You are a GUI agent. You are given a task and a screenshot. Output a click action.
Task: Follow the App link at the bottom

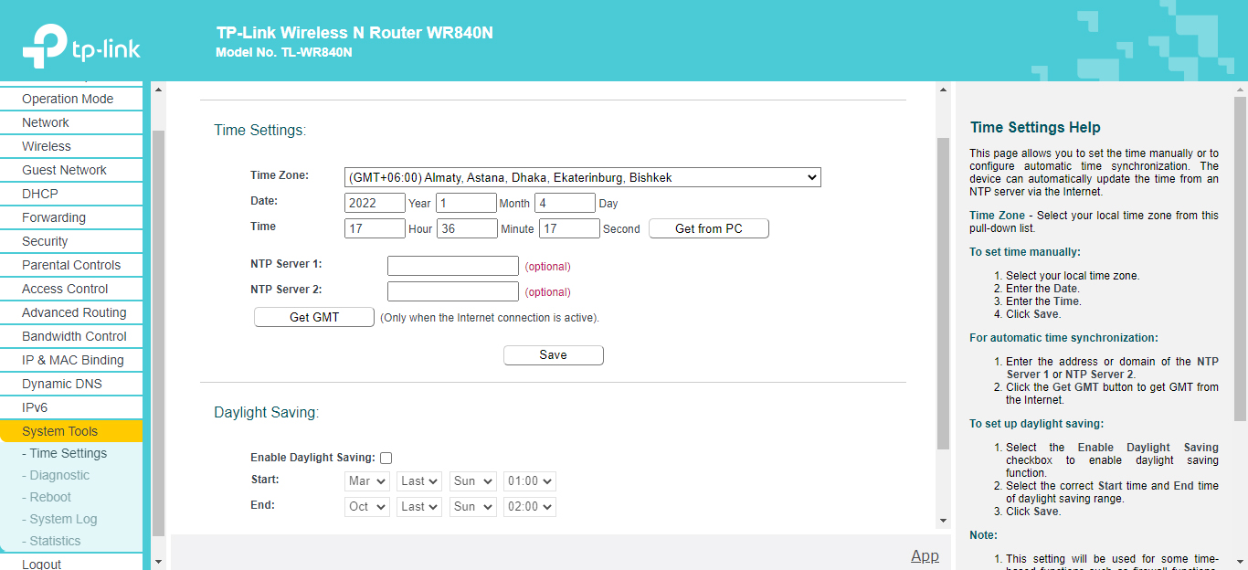tap(925, 555)
